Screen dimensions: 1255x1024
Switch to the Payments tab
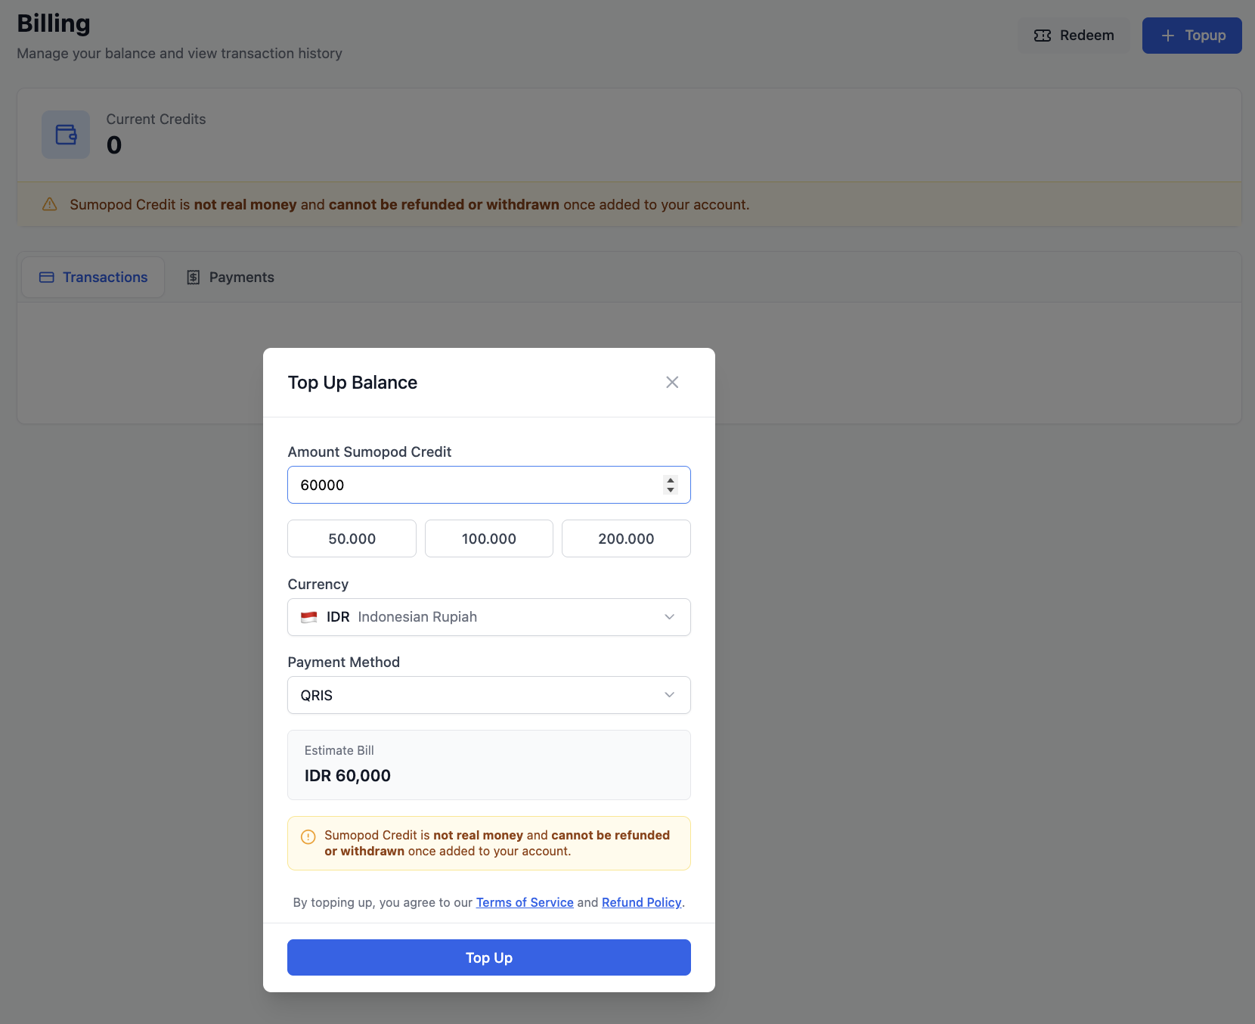(230, 277)
